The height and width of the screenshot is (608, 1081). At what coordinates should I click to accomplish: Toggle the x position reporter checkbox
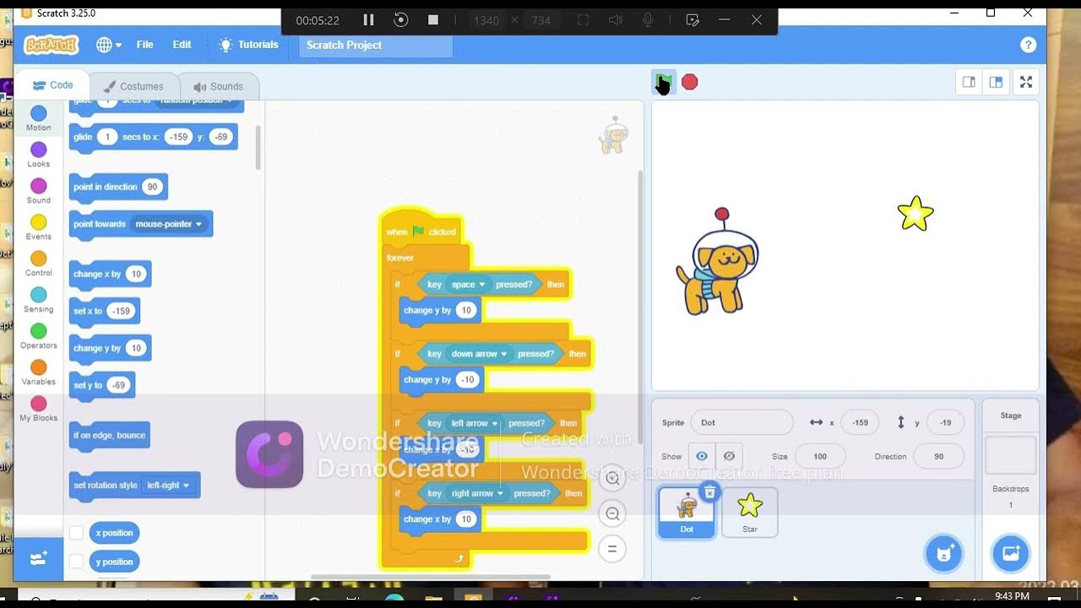click(x=76, y=533)
